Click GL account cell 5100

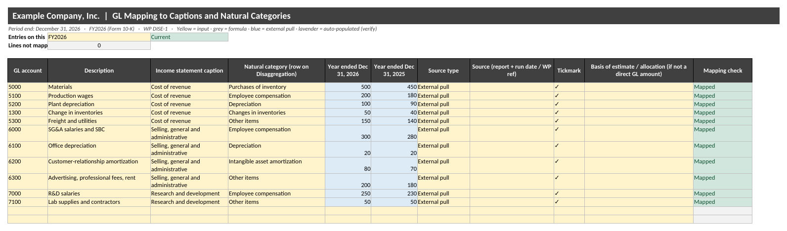28,96
